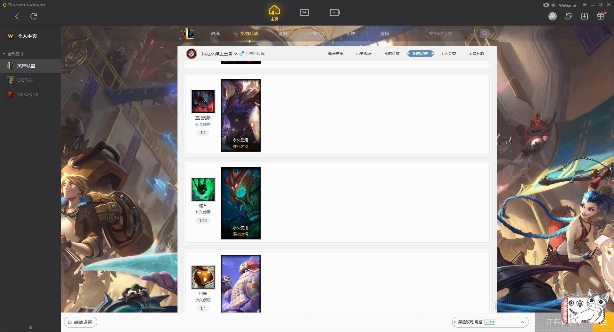Image resolution: width=614 pixels, height=332 pixels.
Task: Click the skin list vertical scrollbar
Action: click(496, 307)
